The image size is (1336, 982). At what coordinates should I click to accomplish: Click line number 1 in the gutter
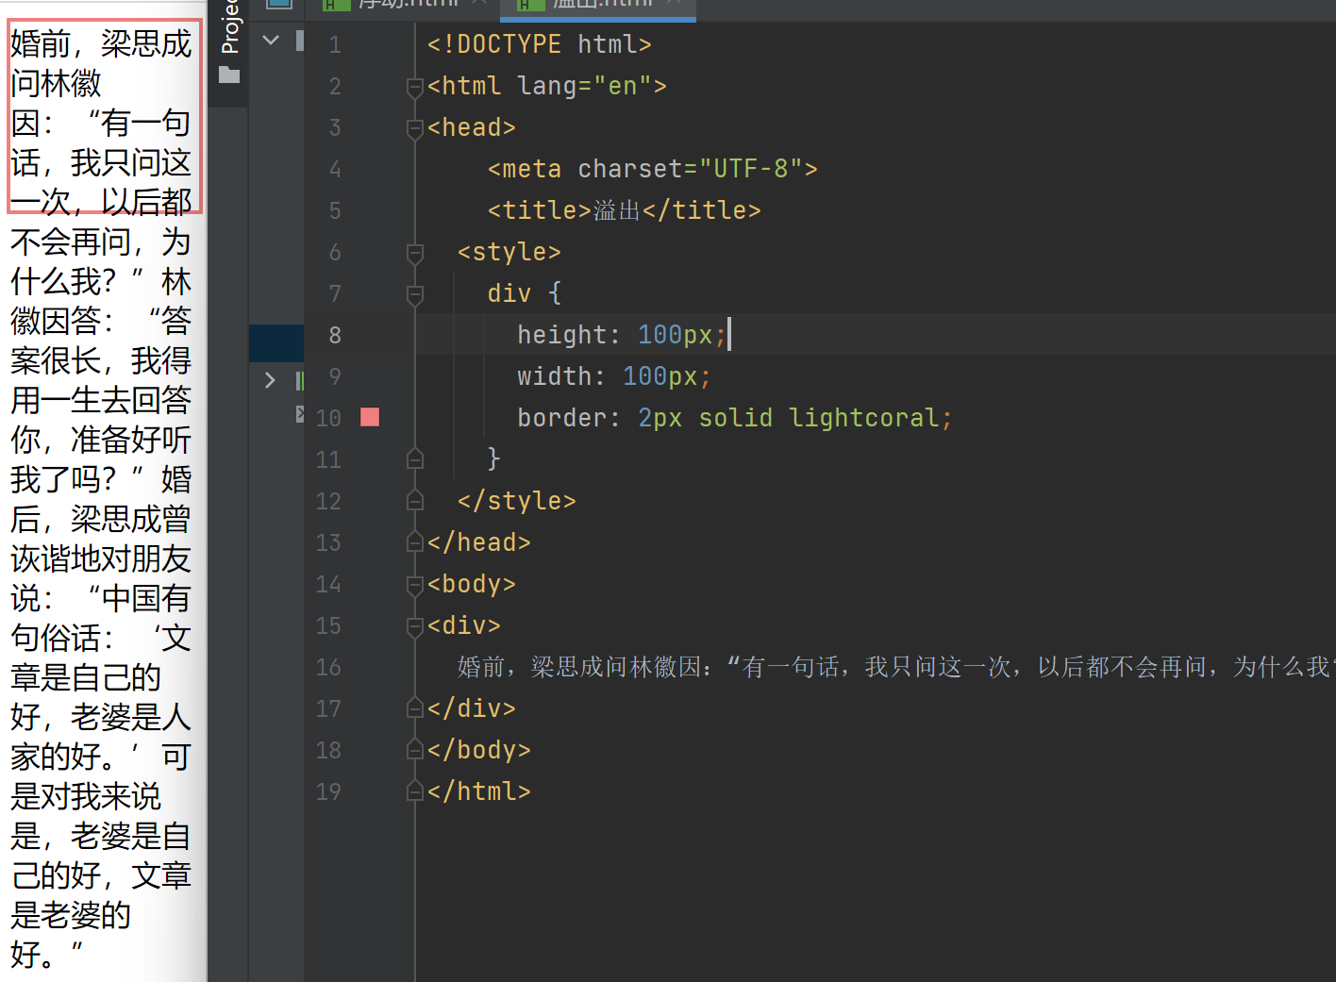(335, 44)
